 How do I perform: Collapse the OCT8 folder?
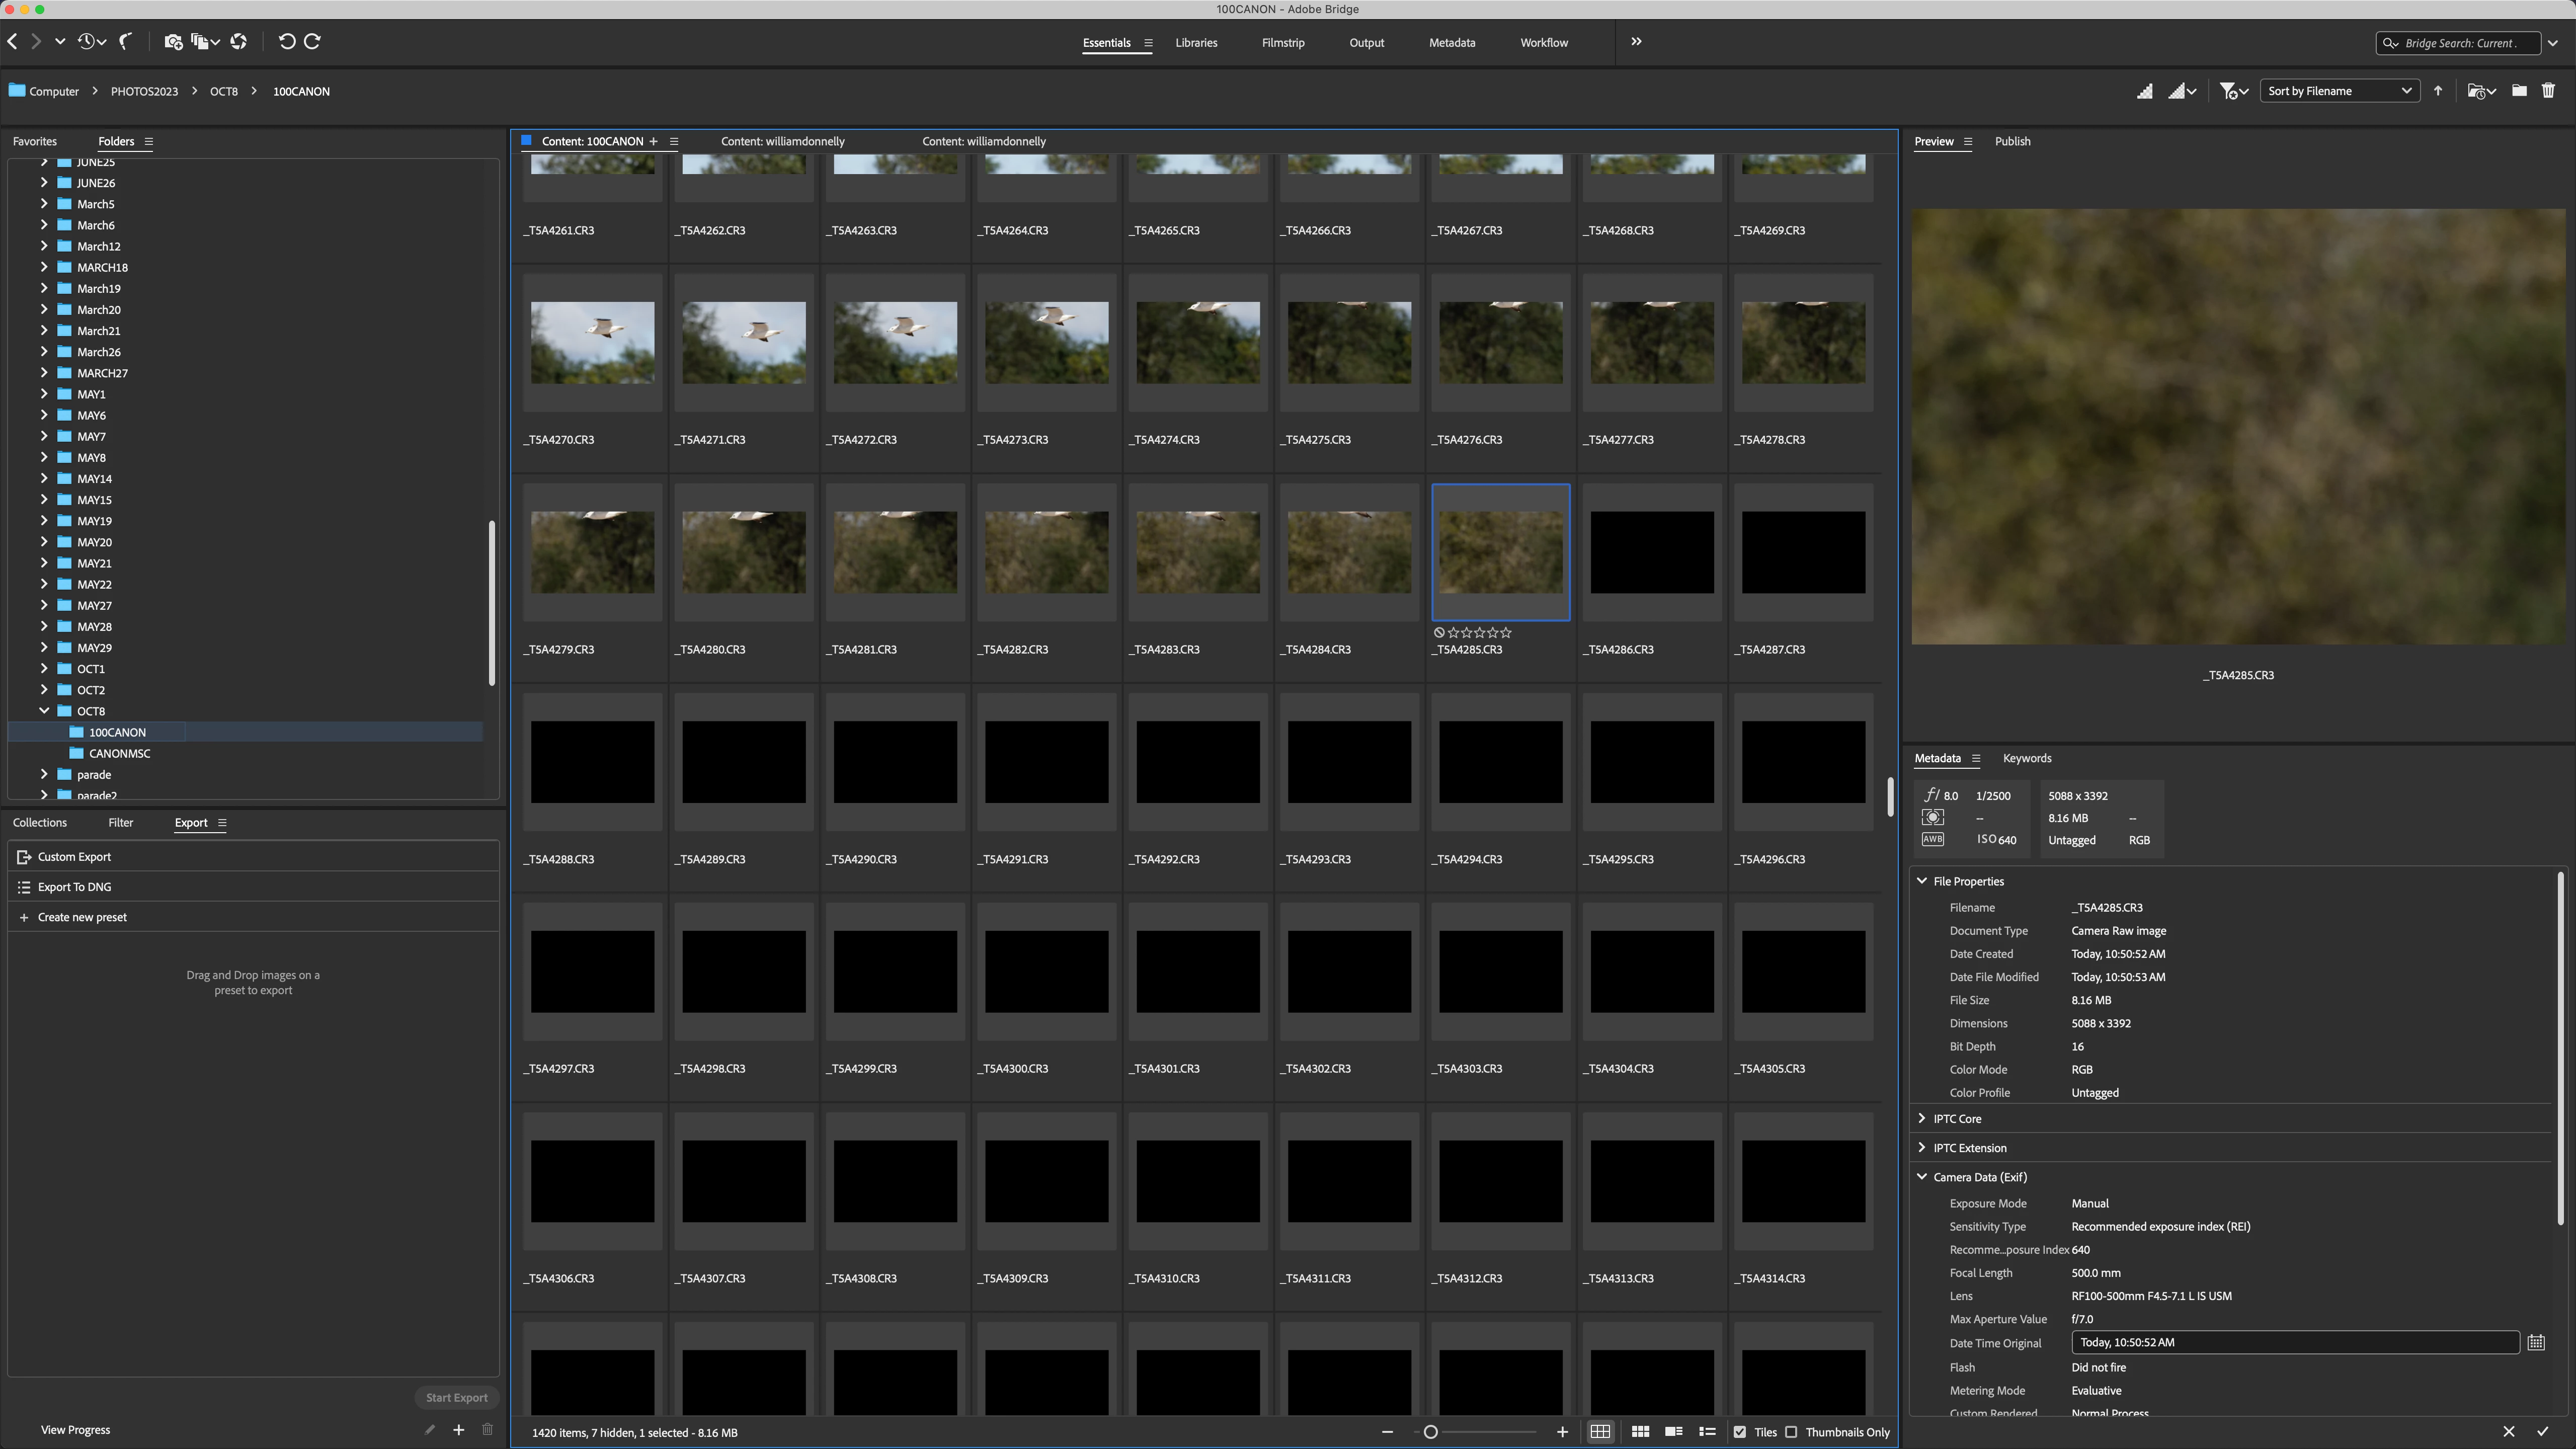pos(44,711)
